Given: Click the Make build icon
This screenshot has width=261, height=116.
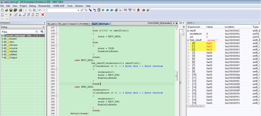Looking at the screenshot, I should (130, 10).
